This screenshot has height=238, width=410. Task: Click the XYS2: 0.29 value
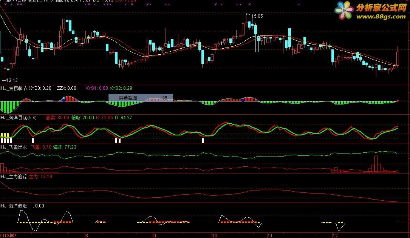point(121,88)
